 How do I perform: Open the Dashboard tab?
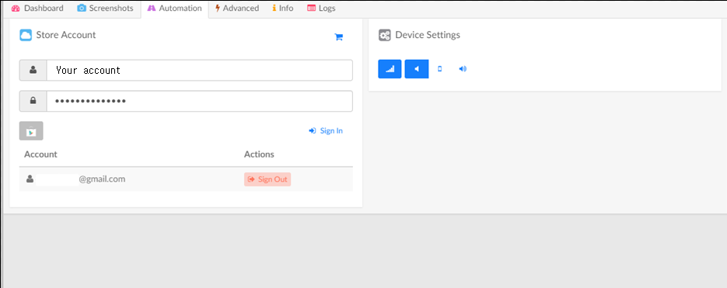pyautogui.click(x=37, y=9)
